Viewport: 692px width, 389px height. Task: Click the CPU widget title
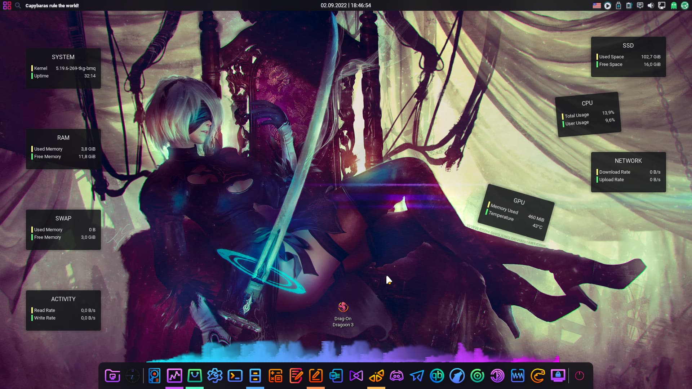pyautogui.click(x=587, y=103)
